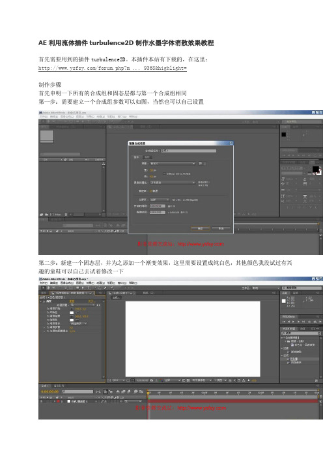Click the snapshot camera icon below the viewer

point(152,380)
